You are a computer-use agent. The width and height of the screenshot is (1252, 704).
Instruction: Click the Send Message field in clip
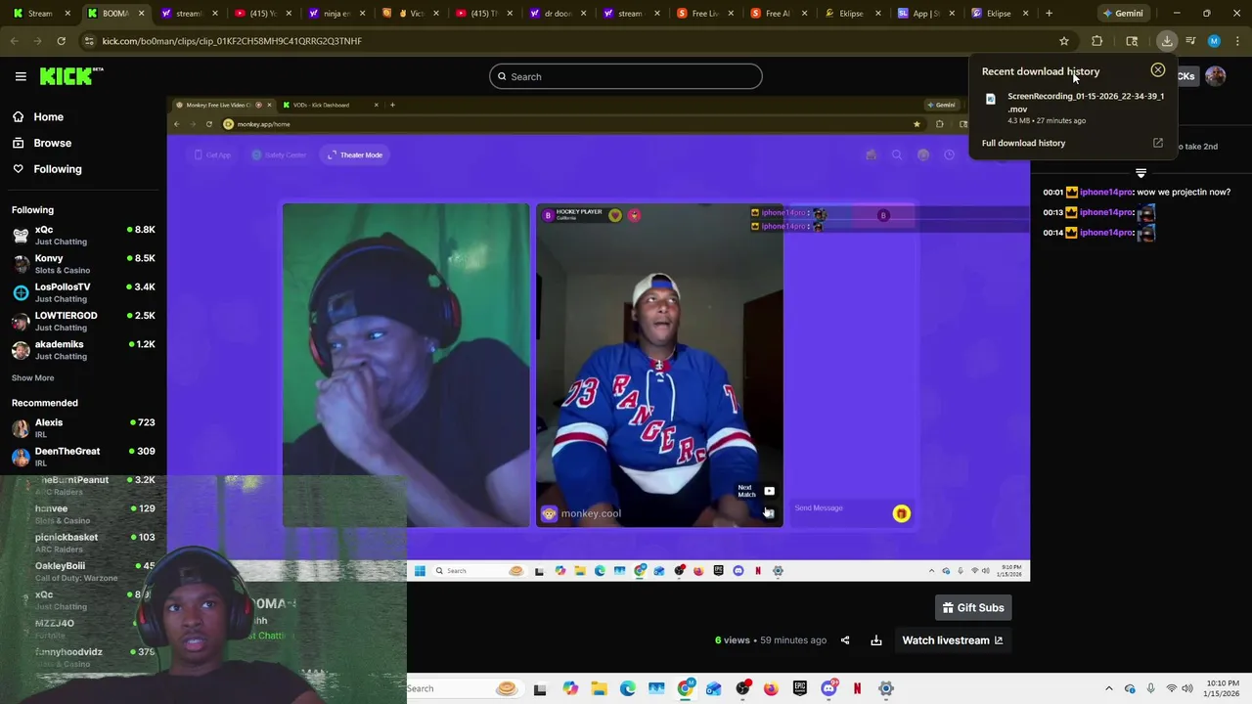coord(839,508)
